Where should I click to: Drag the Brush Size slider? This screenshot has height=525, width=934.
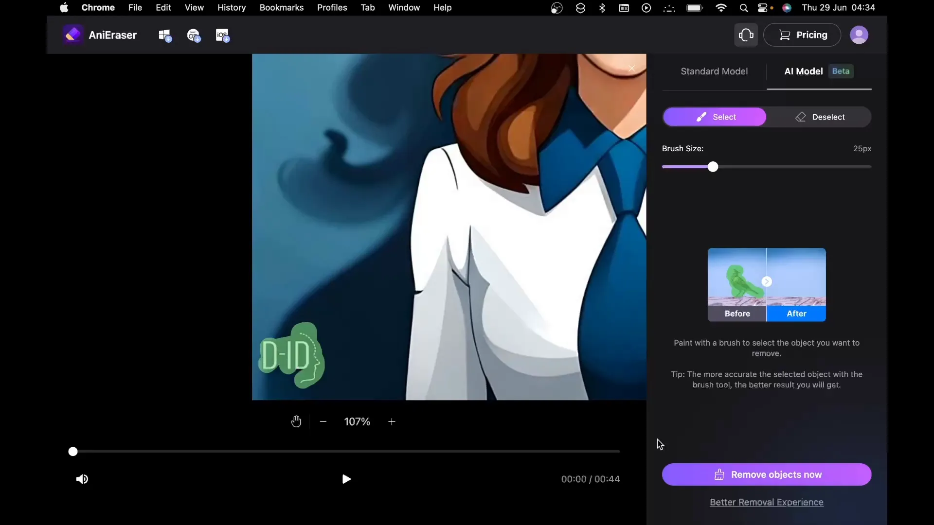[713, 167]
